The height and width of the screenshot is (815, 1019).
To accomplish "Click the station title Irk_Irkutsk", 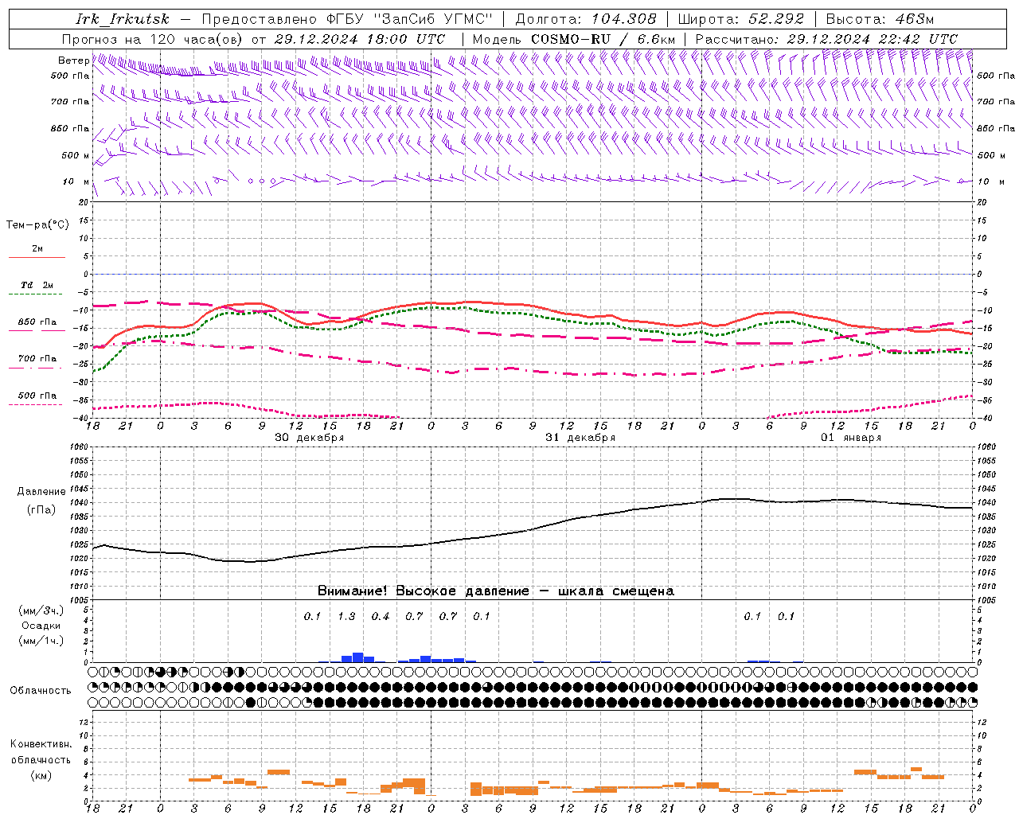I will point(123,19).
